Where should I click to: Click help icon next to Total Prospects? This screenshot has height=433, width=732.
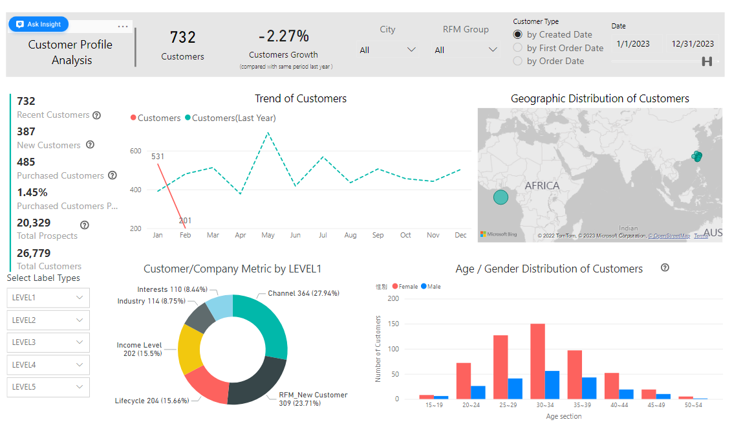tap(84, 225)
